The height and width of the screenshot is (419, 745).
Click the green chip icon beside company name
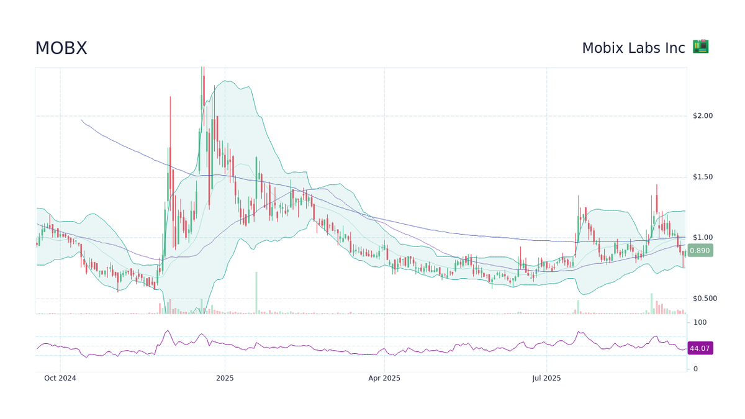click(701, 47)
